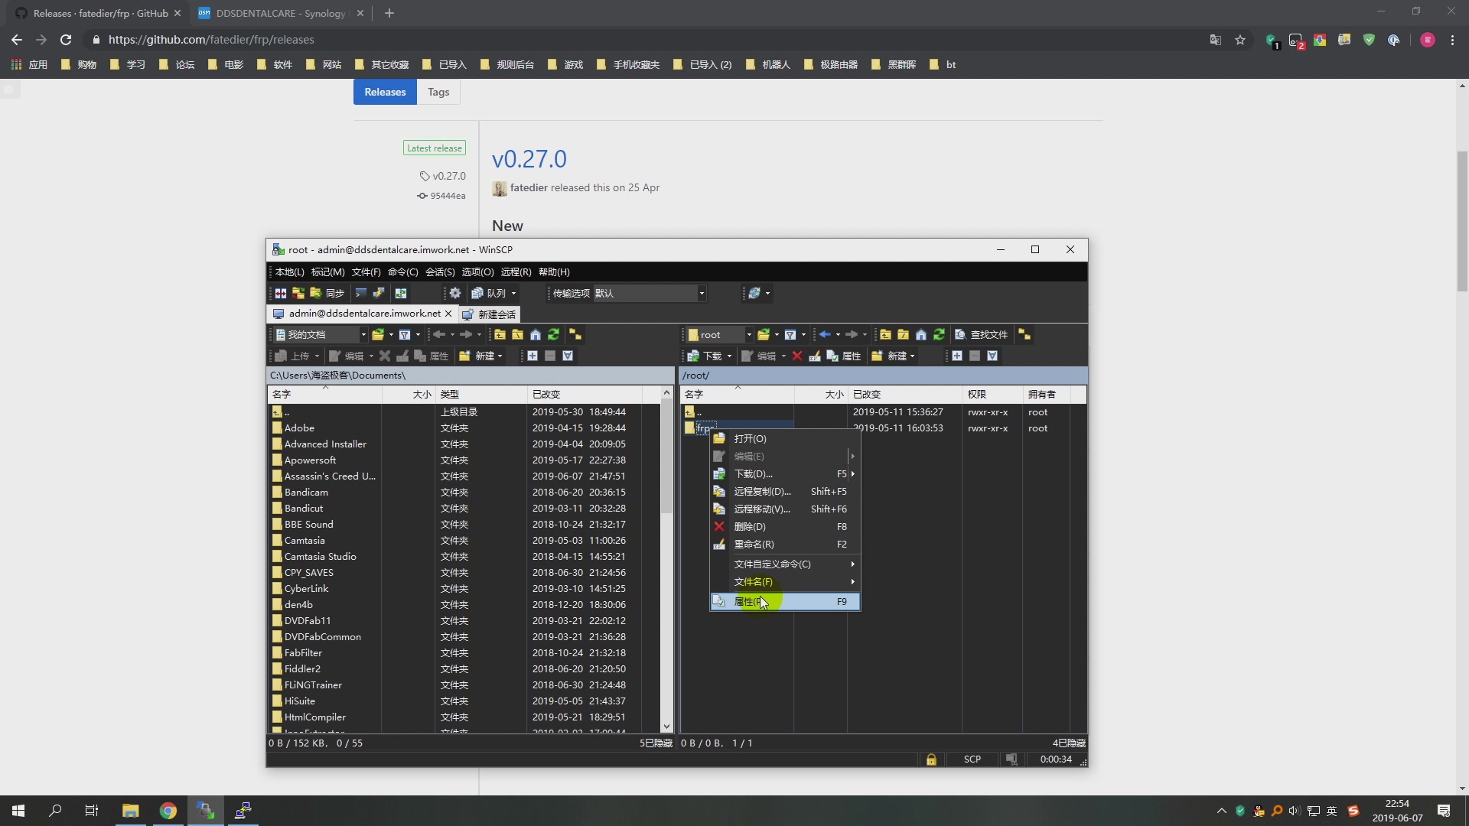This screenshot has height=826, width=1469.
Task: Click the remote panel select files plus icon
Action: point(957,356)
